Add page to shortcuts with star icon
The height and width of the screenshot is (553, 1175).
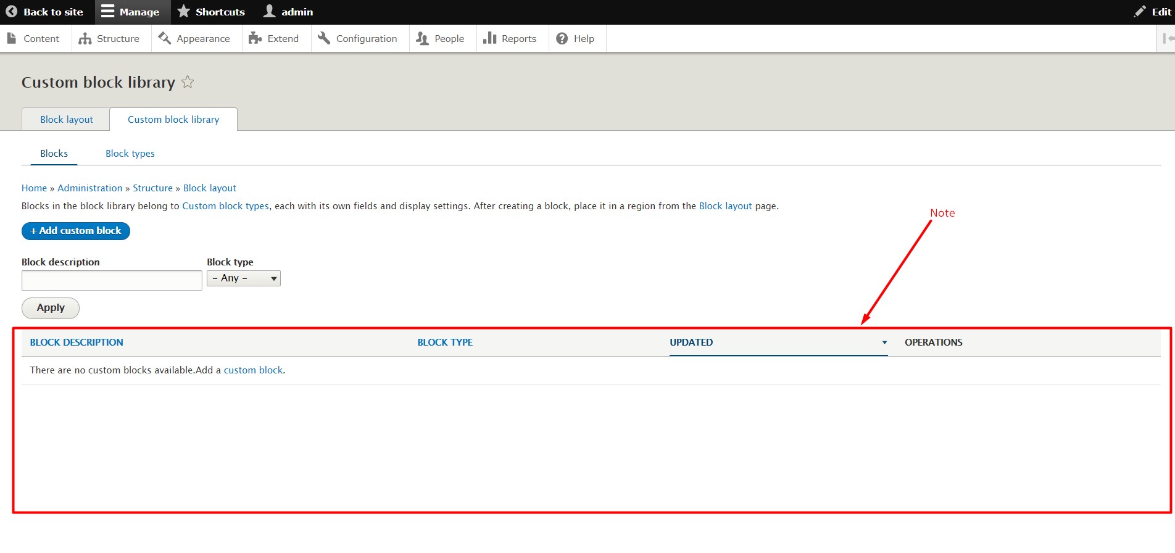pos(188,82)
